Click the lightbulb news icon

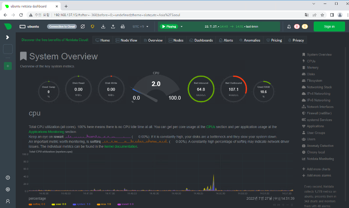pyautogui.click(x=92, y=27)
